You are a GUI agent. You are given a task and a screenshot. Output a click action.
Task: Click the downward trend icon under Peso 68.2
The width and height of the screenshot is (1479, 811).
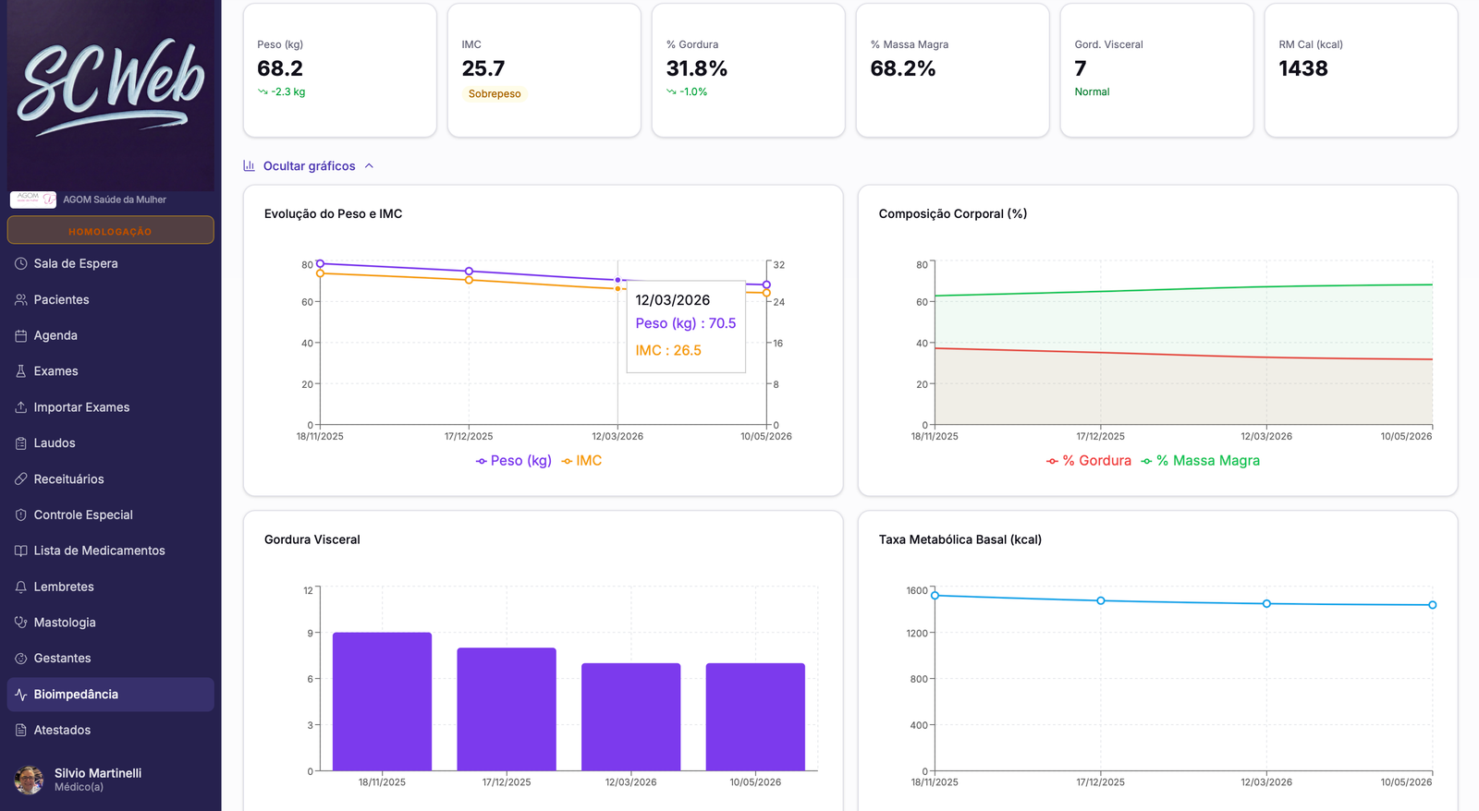(263, 92)
